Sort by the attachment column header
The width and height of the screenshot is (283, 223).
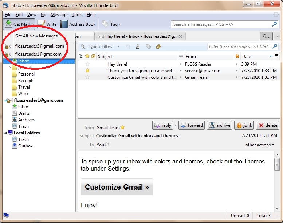tap(93, 56)
